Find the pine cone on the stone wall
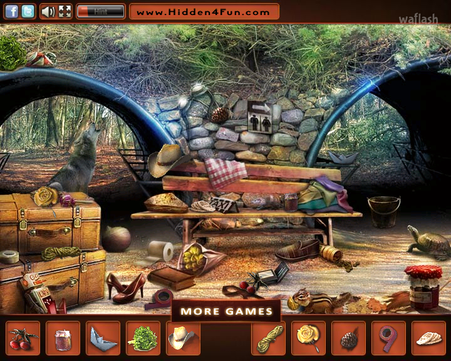451x361 pixels. click(219, 115)
